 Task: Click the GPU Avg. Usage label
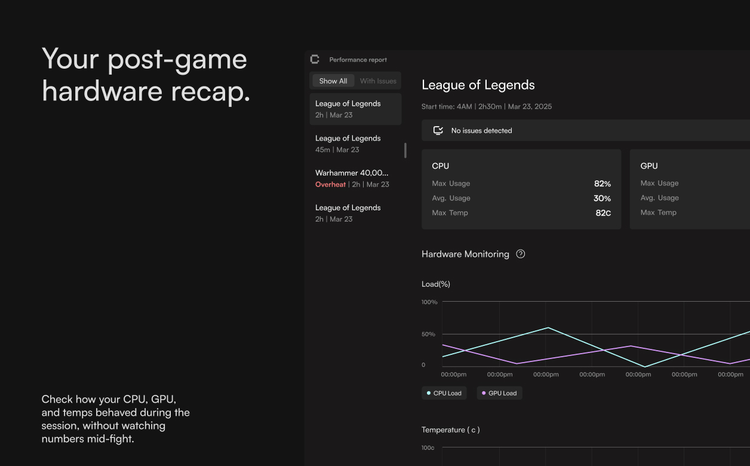pos(660,198)
